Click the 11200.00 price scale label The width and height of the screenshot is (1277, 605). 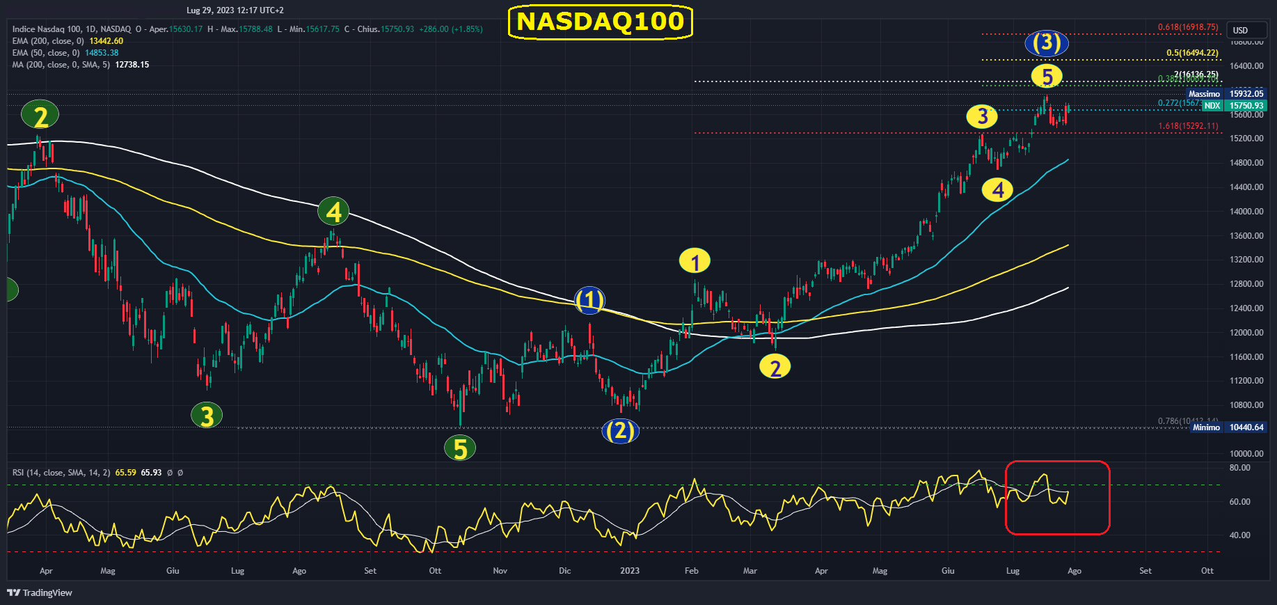[x=1246, y=381]
